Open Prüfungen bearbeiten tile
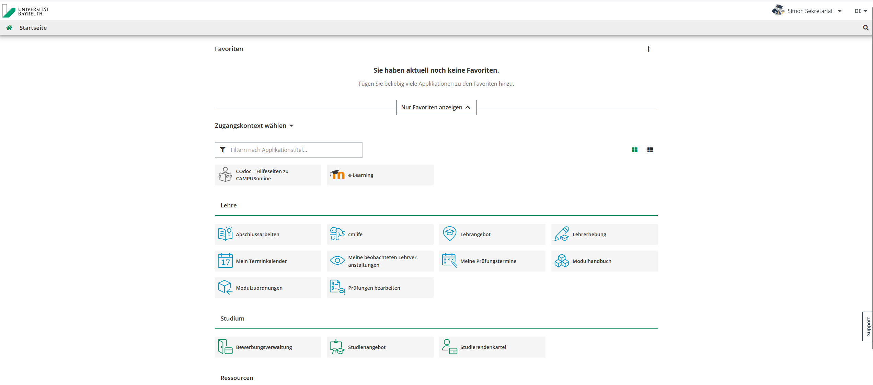The width and height of the screenshot is (873, 385). [x=380, y=288]
